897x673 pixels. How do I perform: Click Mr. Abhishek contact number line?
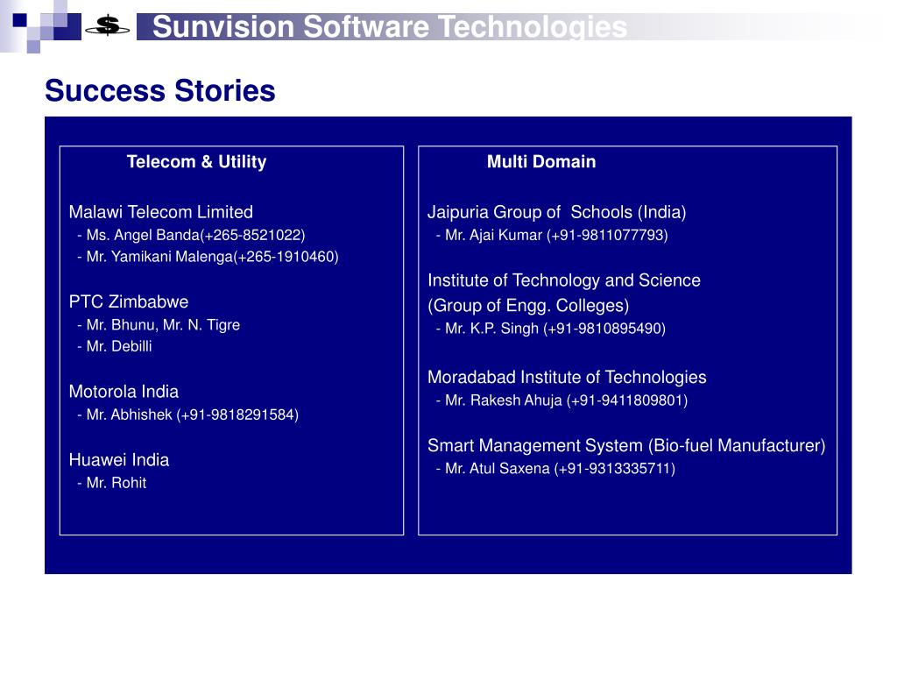[x=187, y=414]
